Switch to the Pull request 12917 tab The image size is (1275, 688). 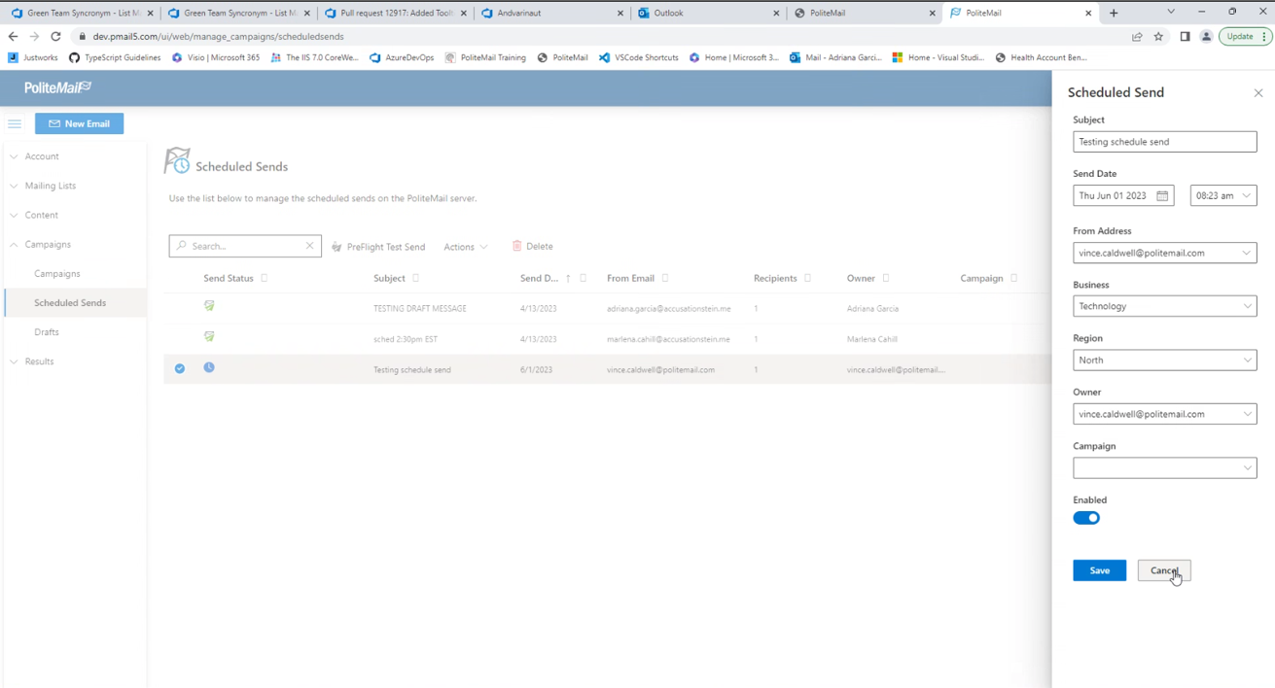(395, 13)
